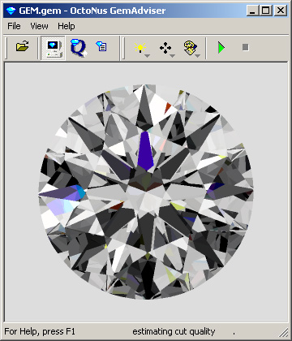Viewport: 292px width, 341px height.
Task: Open the gem report list icon
Action: tap(101, 46)
